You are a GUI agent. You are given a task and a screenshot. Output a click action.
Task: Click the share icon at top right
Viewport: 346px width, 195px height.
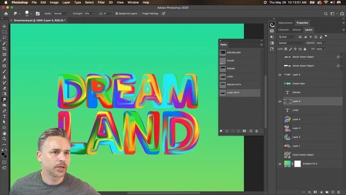pyautogui.click(x=342, y=14)
